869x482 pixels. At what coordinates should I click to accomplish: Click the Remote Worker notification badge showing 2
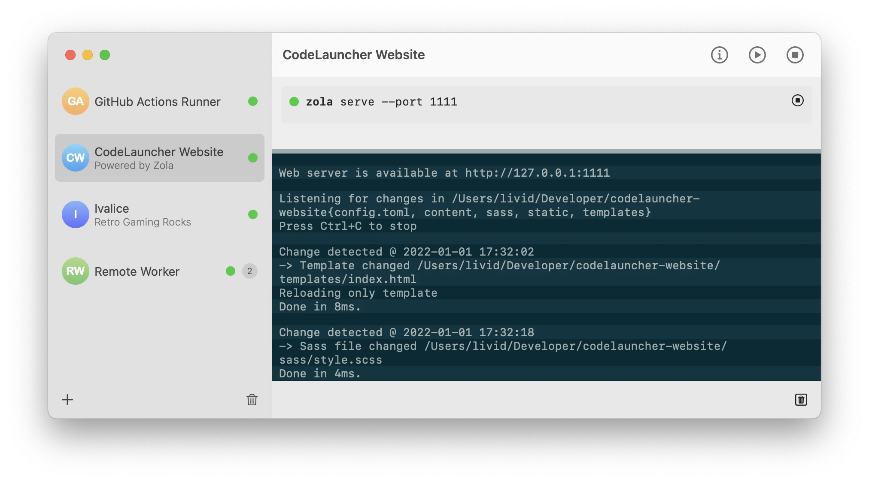click(x=250, y=271)
